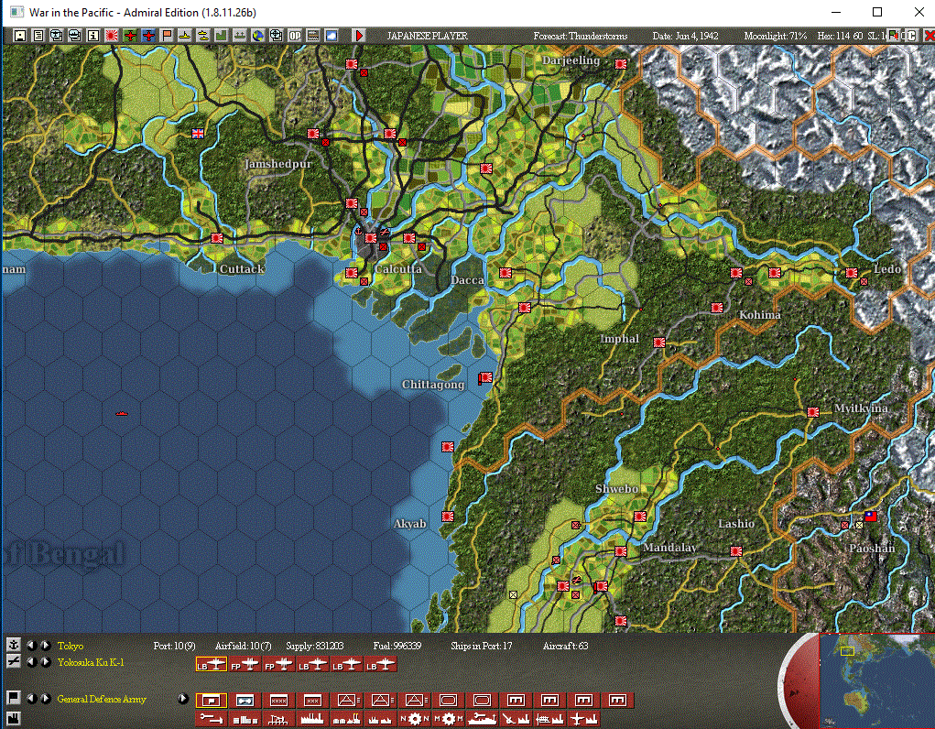The image size is (935, 729).
Task: Select the highlighted first LB aircraft unit
Action: 212,665
